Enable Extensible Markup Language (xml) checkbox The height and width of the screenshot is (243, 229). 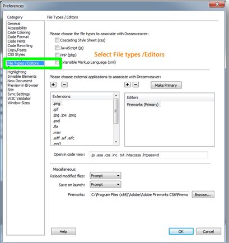(57, 62)
